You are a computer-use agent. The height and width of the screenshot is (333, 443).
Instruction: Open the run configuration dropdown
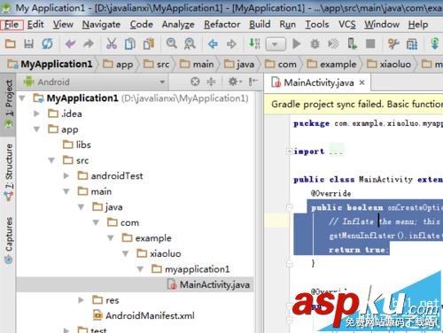point(276,44)
